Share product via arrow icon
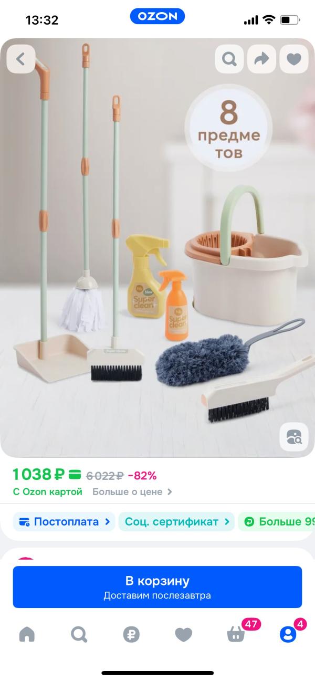The width and height of the screenshot is (315, 681). 261,59
